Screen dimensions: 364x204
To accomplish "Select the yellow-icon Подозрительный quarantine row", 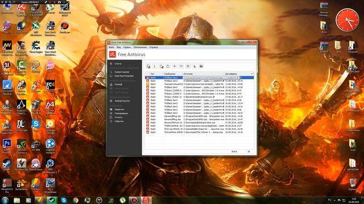I will click(200, 84).
